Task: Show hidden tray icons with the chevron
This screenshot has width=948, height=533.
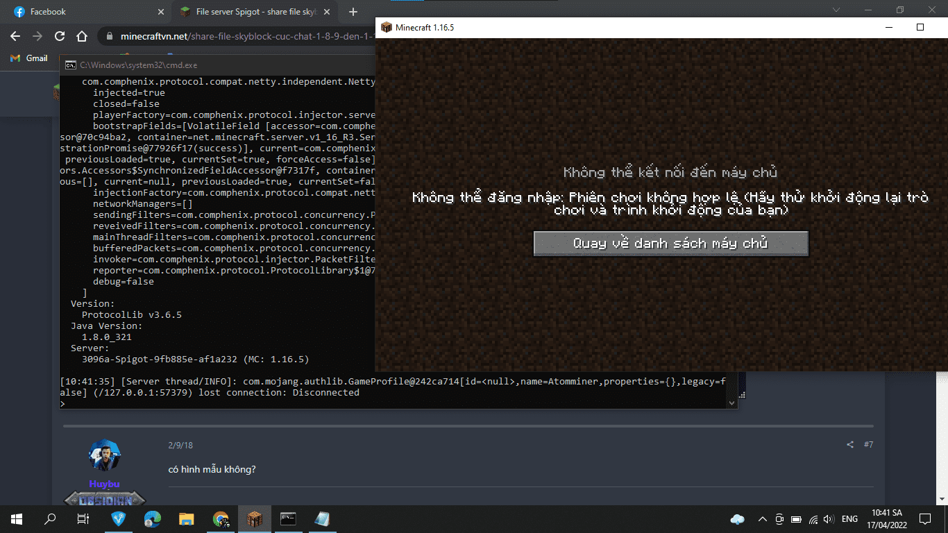Action: (763, 519)
